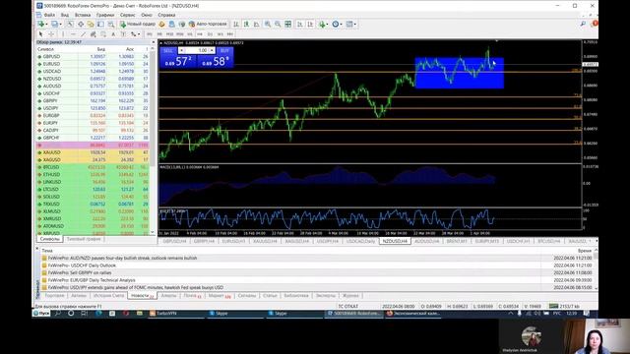This screenshot has height=354, width=630.
Task: Open the Эксперты terminal tab
Action: click(326, 296)
